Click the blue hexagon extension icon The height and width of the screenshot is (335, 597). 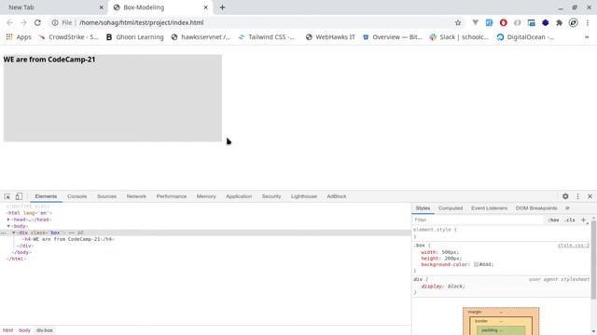click(x=545, y=22)
